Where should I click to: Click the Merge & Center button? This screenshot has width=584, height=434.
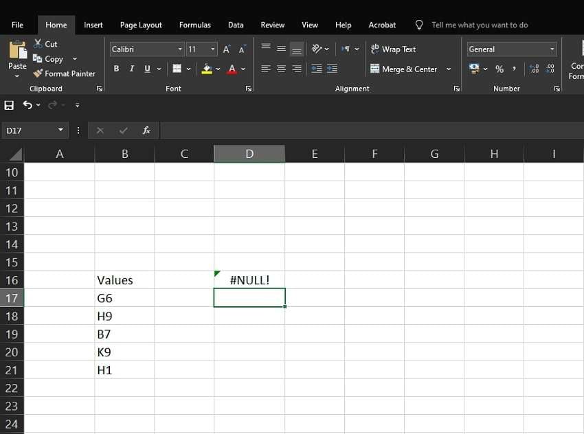(x=404, y=69)
